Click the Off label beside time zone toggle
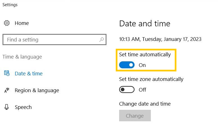This screenshot has height=128, width=218. coord(142,90)
